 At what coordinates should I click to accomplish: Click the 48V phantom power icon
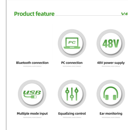pos(111,44)
